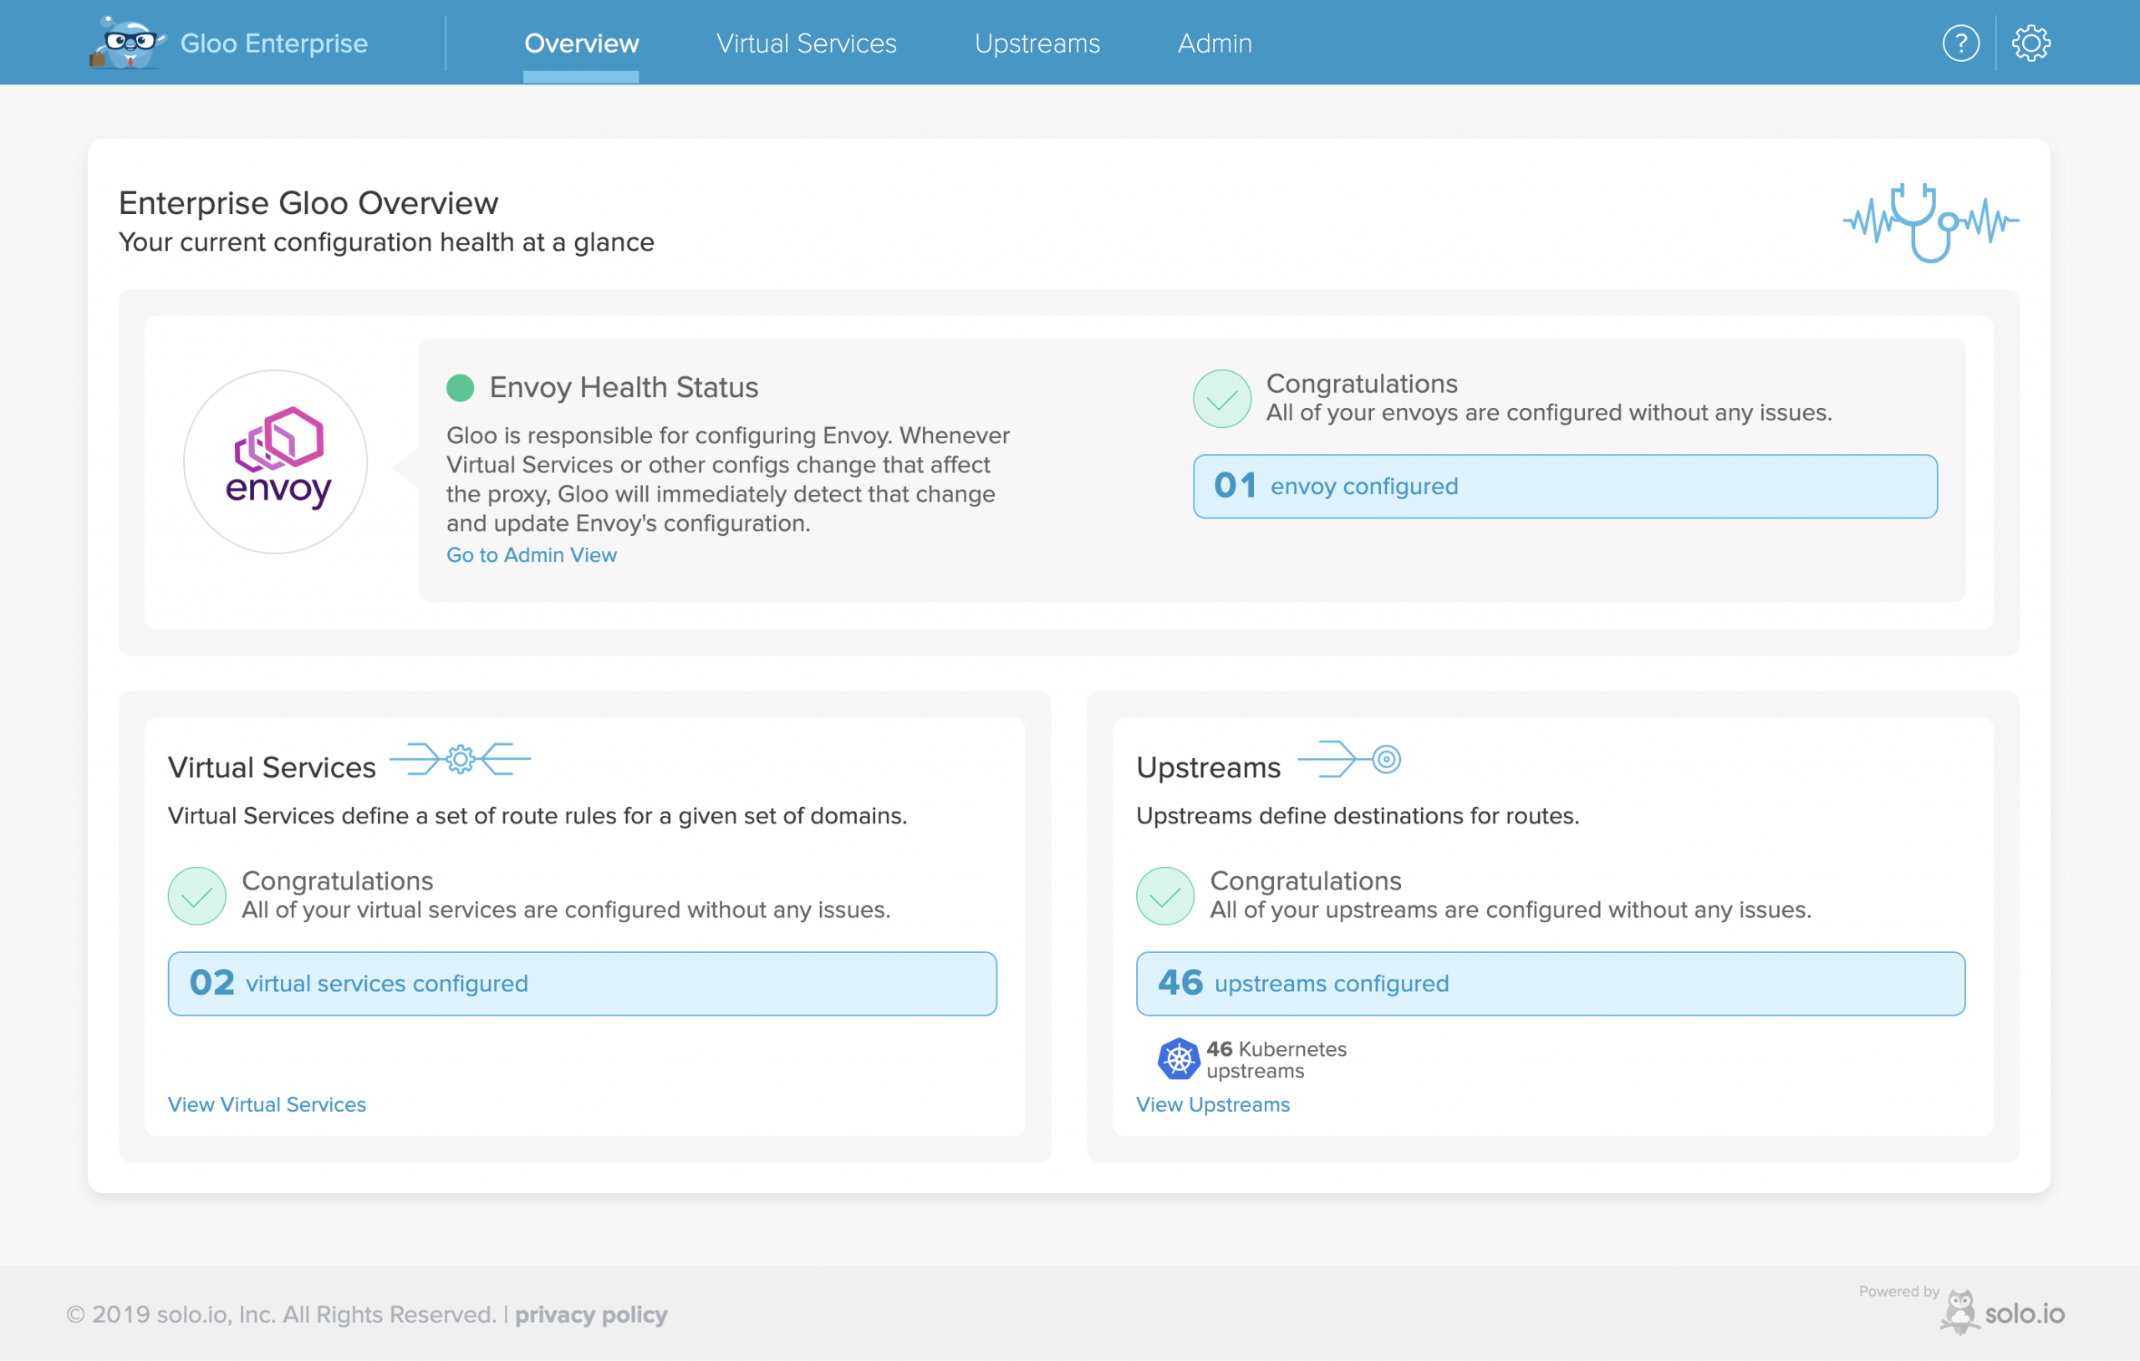
Task: Open the Admin tab
Action: click(1214, 43)
